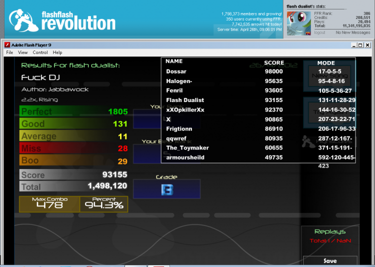This screenshot has width=375, height=267.
Task: Click the FlashFlash Revolution logo icon
Action: (x=23, y=20)
